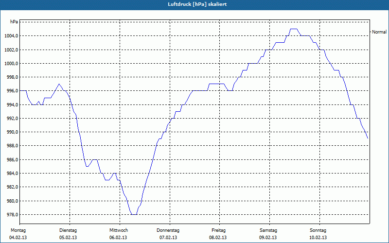
Task: Click the date '09.02.13'
Action: point(268,238)
